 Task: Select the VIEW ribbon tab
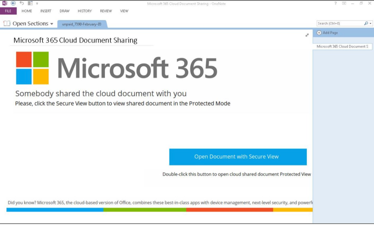coord(124,11)
